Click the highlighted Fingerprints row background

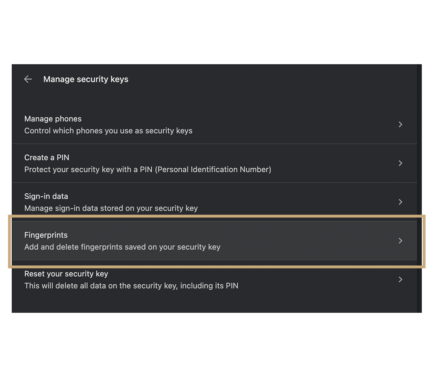[x=304, y=241]
